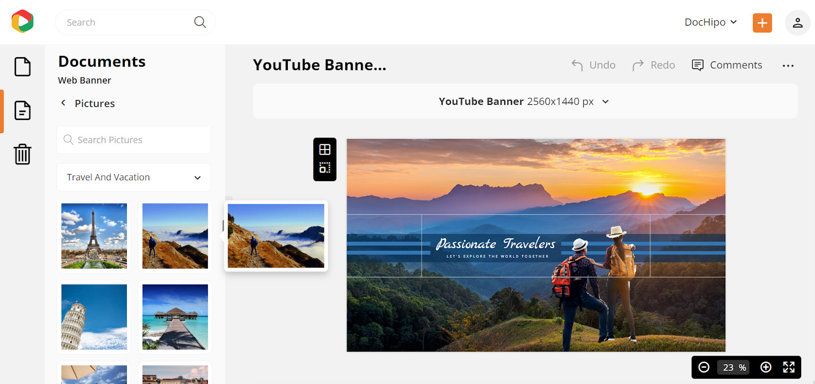The height and width of the screenshot is (384, 815).
Task: Click the Undo button
Action: coord(593,65)
